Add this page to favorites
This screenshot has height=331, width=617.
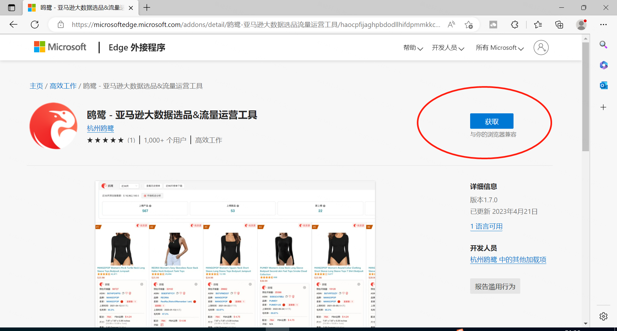coord(469,25)
